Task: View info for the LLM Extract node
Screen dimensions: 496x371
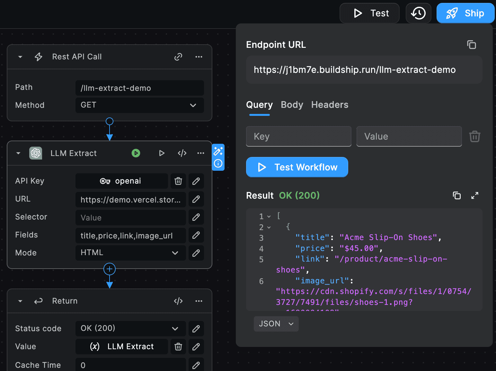Action: pos(218,164)
